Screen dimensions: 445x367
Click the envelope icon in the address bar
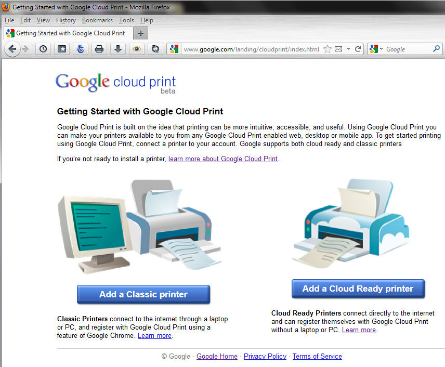point(337,48)
